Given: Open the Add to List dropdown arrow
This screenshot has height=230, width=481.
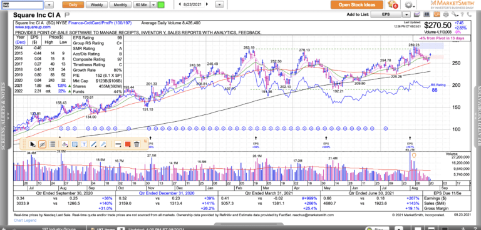Looking at the screenshot, I should pos(406,14).
